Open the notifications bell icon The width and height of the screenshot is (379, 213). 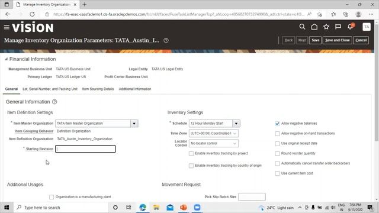click(350, 27)
